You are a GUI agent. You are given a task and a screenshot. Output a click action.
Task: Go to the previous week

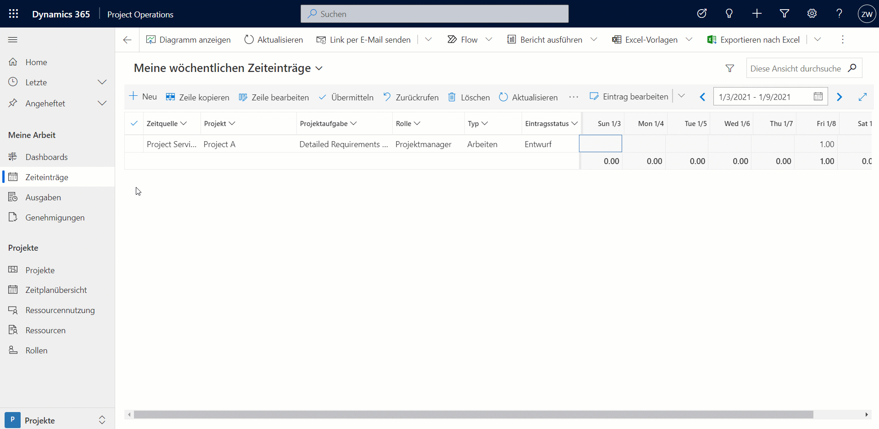(702, 97)
